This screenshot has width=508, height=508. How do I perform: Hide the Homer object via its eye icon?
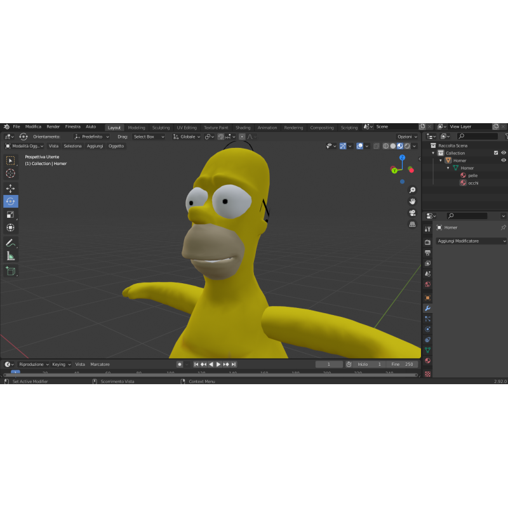point(503,160)
